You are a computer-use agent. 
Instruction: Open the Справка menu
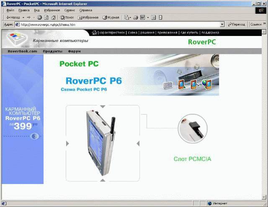pos(86,10)
